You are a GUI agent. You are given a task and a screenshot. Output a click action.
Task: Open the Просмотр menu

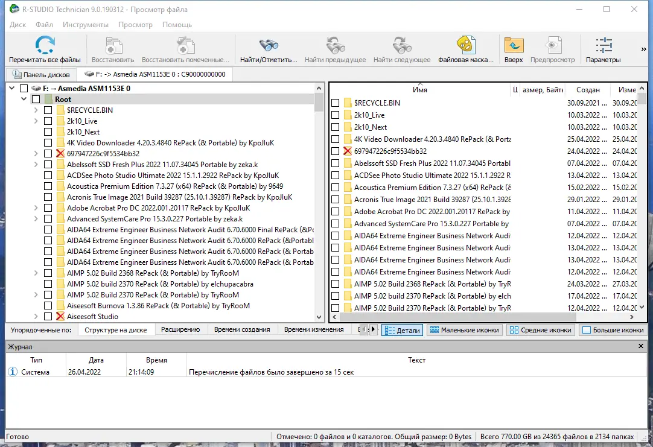(135, 25)
